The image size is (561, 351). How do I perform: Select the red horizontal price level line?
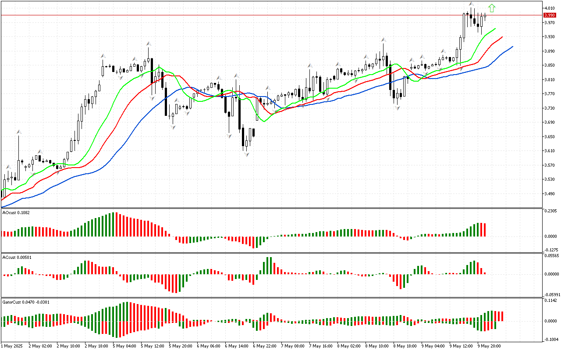[x=263, y=15]
